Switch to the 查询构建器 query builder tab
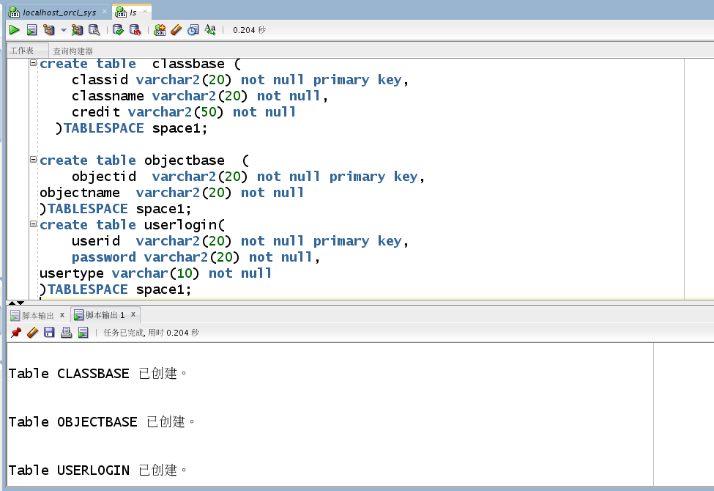 pos(72,51)
